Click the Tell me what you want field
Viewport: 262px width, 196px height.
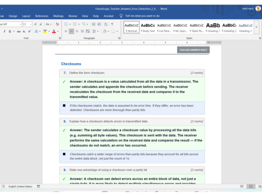pyautogui.click(x=143, y=16)
